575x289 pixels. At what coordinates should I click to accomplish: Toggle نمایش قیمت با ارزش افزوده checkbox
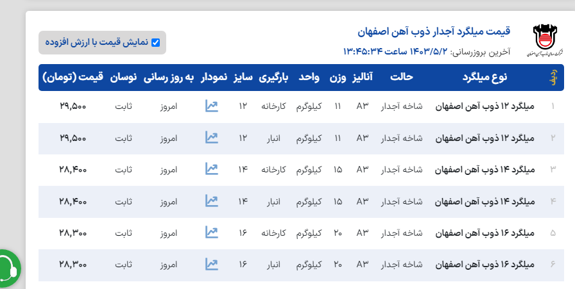(x=155, y=43)
